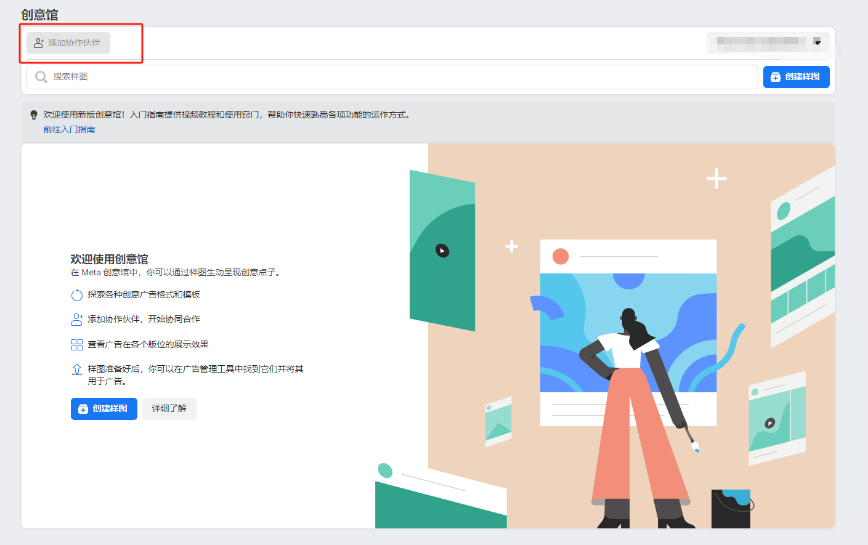Click large white plus in illustration corner
This screenshot has height=545, width=868.
(716, 179)
